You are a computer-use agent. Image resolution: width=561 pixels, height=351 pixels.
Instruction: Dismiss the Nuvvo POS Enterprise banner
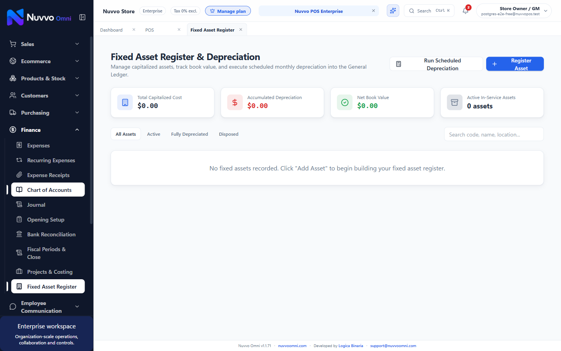[373, 11]
